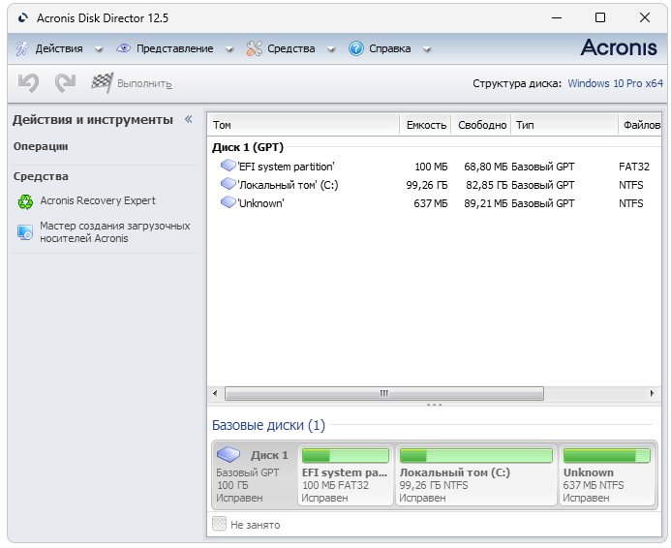
Task: Click the Операции section header
Action: (41, 147)
